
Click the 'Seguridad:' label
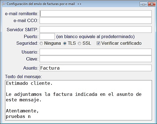[x=27, y=43]
